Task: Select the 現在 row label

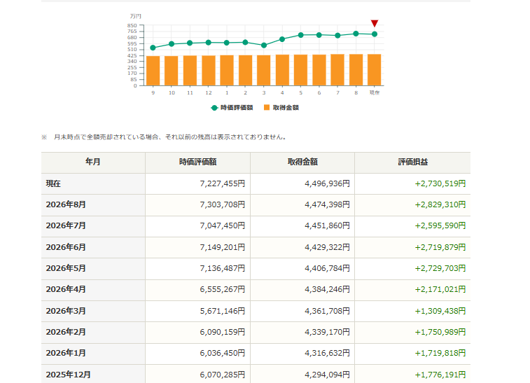Action: (53, 183)
